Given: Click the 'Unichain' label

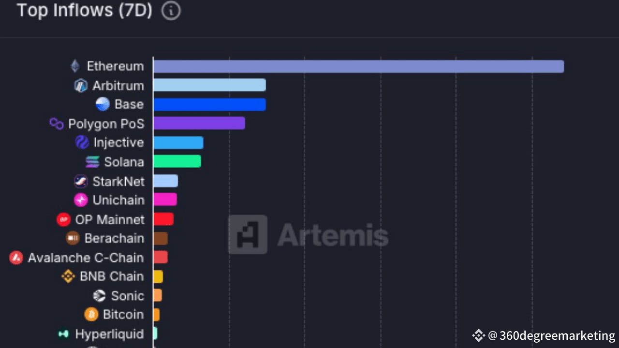Looking at the screenshot, I should point(118,200).
